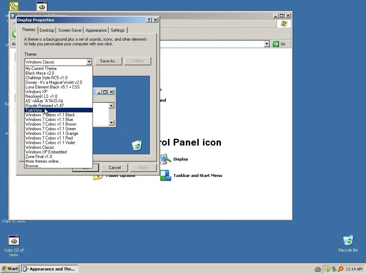The image size is (366, 274).
Task: Click the magnifier tray icon
Action: tap(341, 269)
